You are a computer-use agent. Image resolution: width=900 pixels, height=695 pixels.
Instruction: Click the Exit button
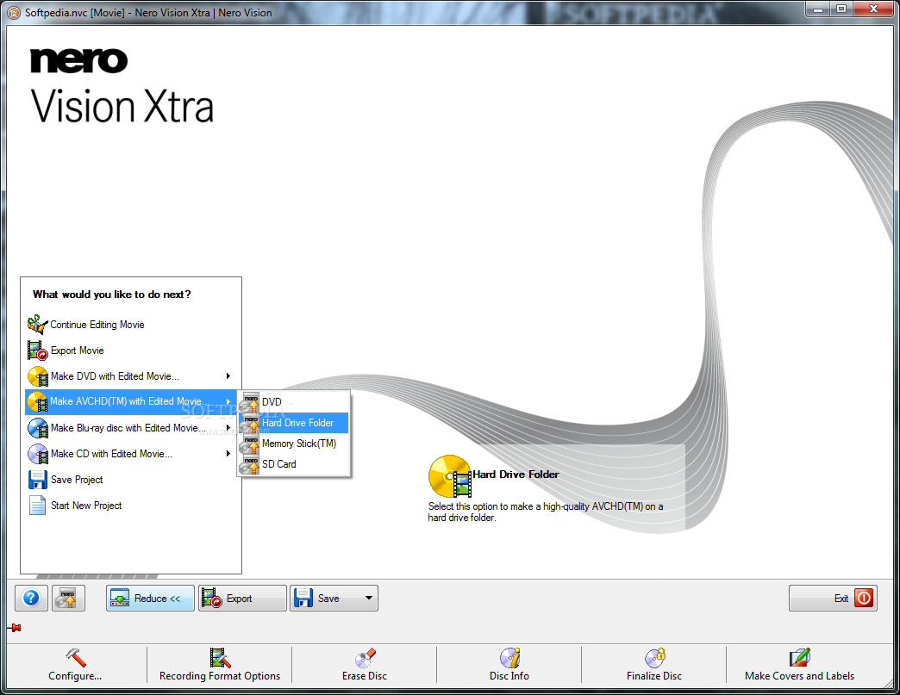[833, 598]
